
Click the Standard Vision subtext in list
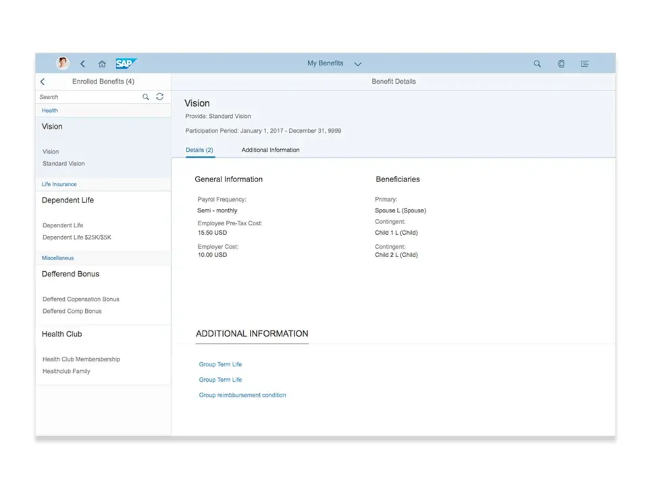[x=63, y=163]
